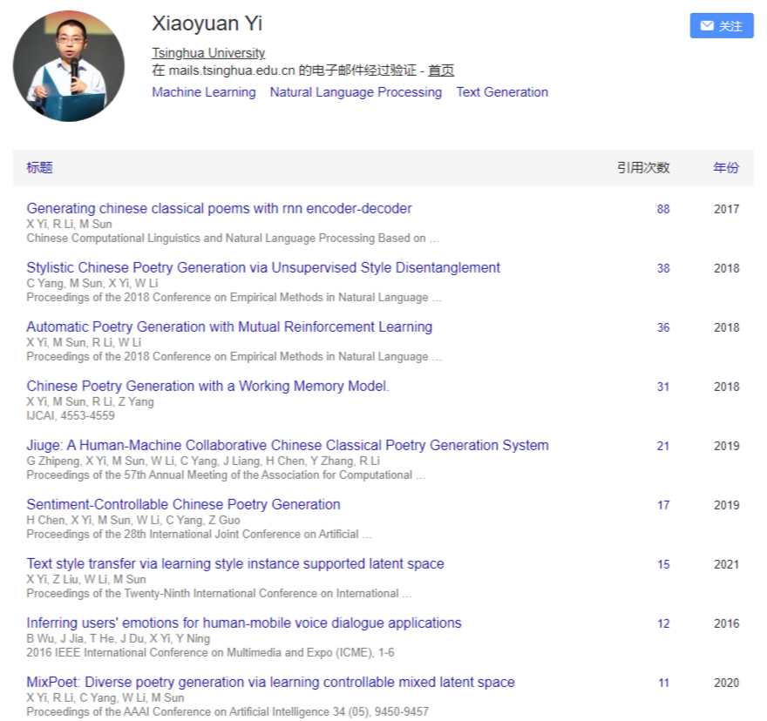Select the Text Generation interest tag
The height and width of the screenshot is (721, 767).
502,92
